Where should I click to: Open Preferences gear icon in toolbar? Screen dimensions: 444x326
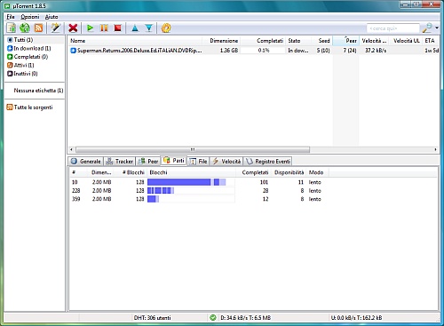166,28
